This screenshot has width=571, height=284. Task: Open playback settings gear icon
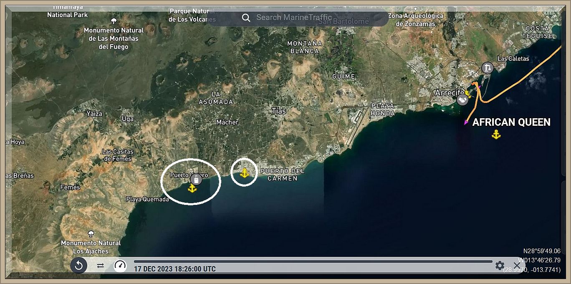coord(500,265)
